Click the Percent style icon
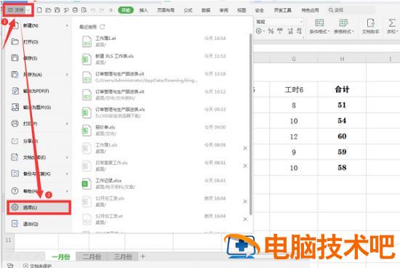The width and height of the screenshot is (400, 268). [271, 31]
